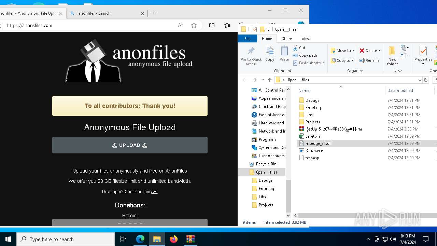
Task: Click the anonfiles logo image
Action: (129, 60)
